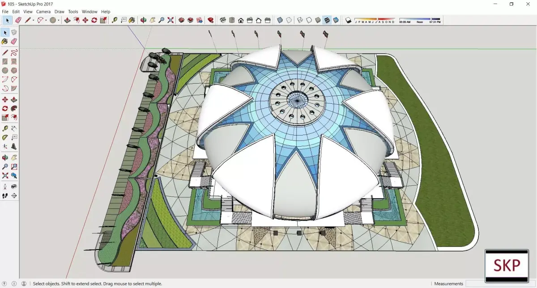The image size is (537, 288).
Task: Open Extension Warehouse icon
Action: (x=190, y=20)
